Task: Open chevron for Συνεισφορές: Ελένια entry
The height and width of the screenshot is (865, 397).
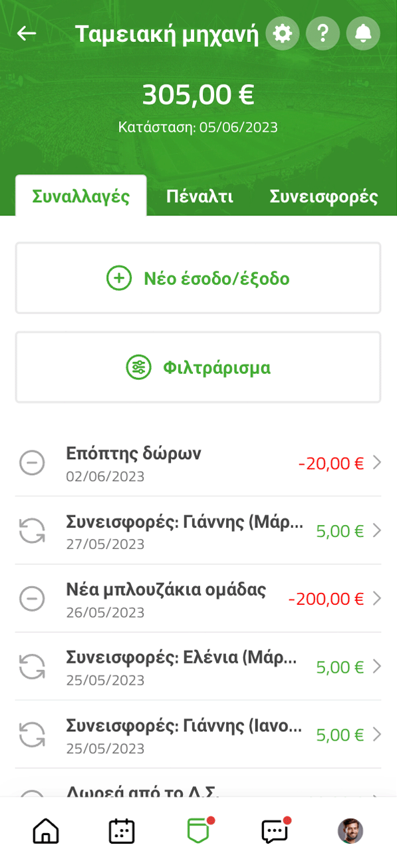Action: [x=376, y=666]
